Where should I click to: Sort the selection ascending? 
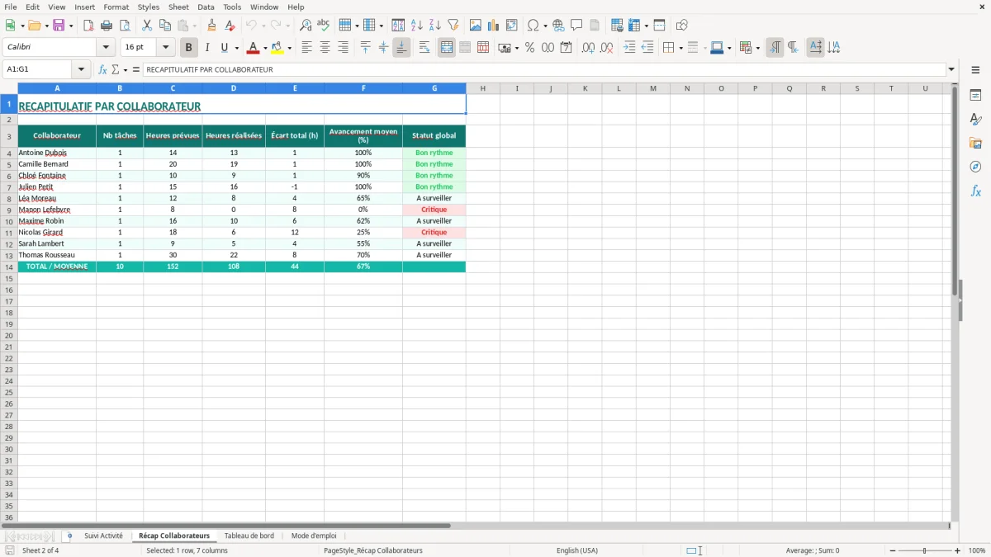(x=416, y=26)
